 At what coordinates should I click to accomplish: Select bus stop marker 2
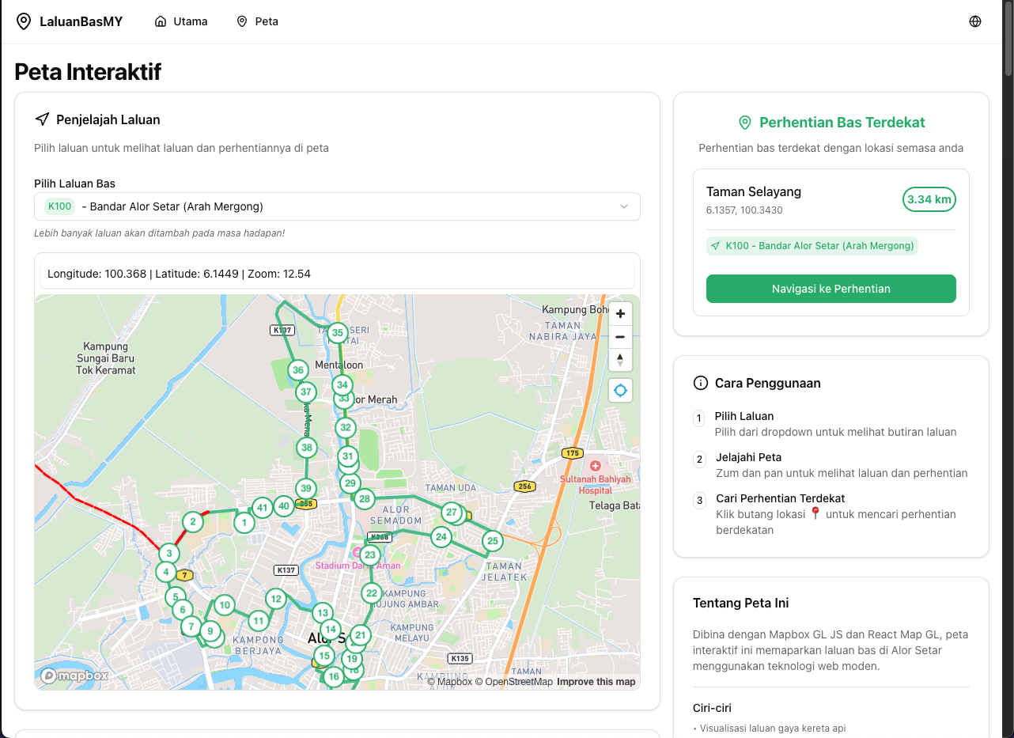tap(192, 521)
